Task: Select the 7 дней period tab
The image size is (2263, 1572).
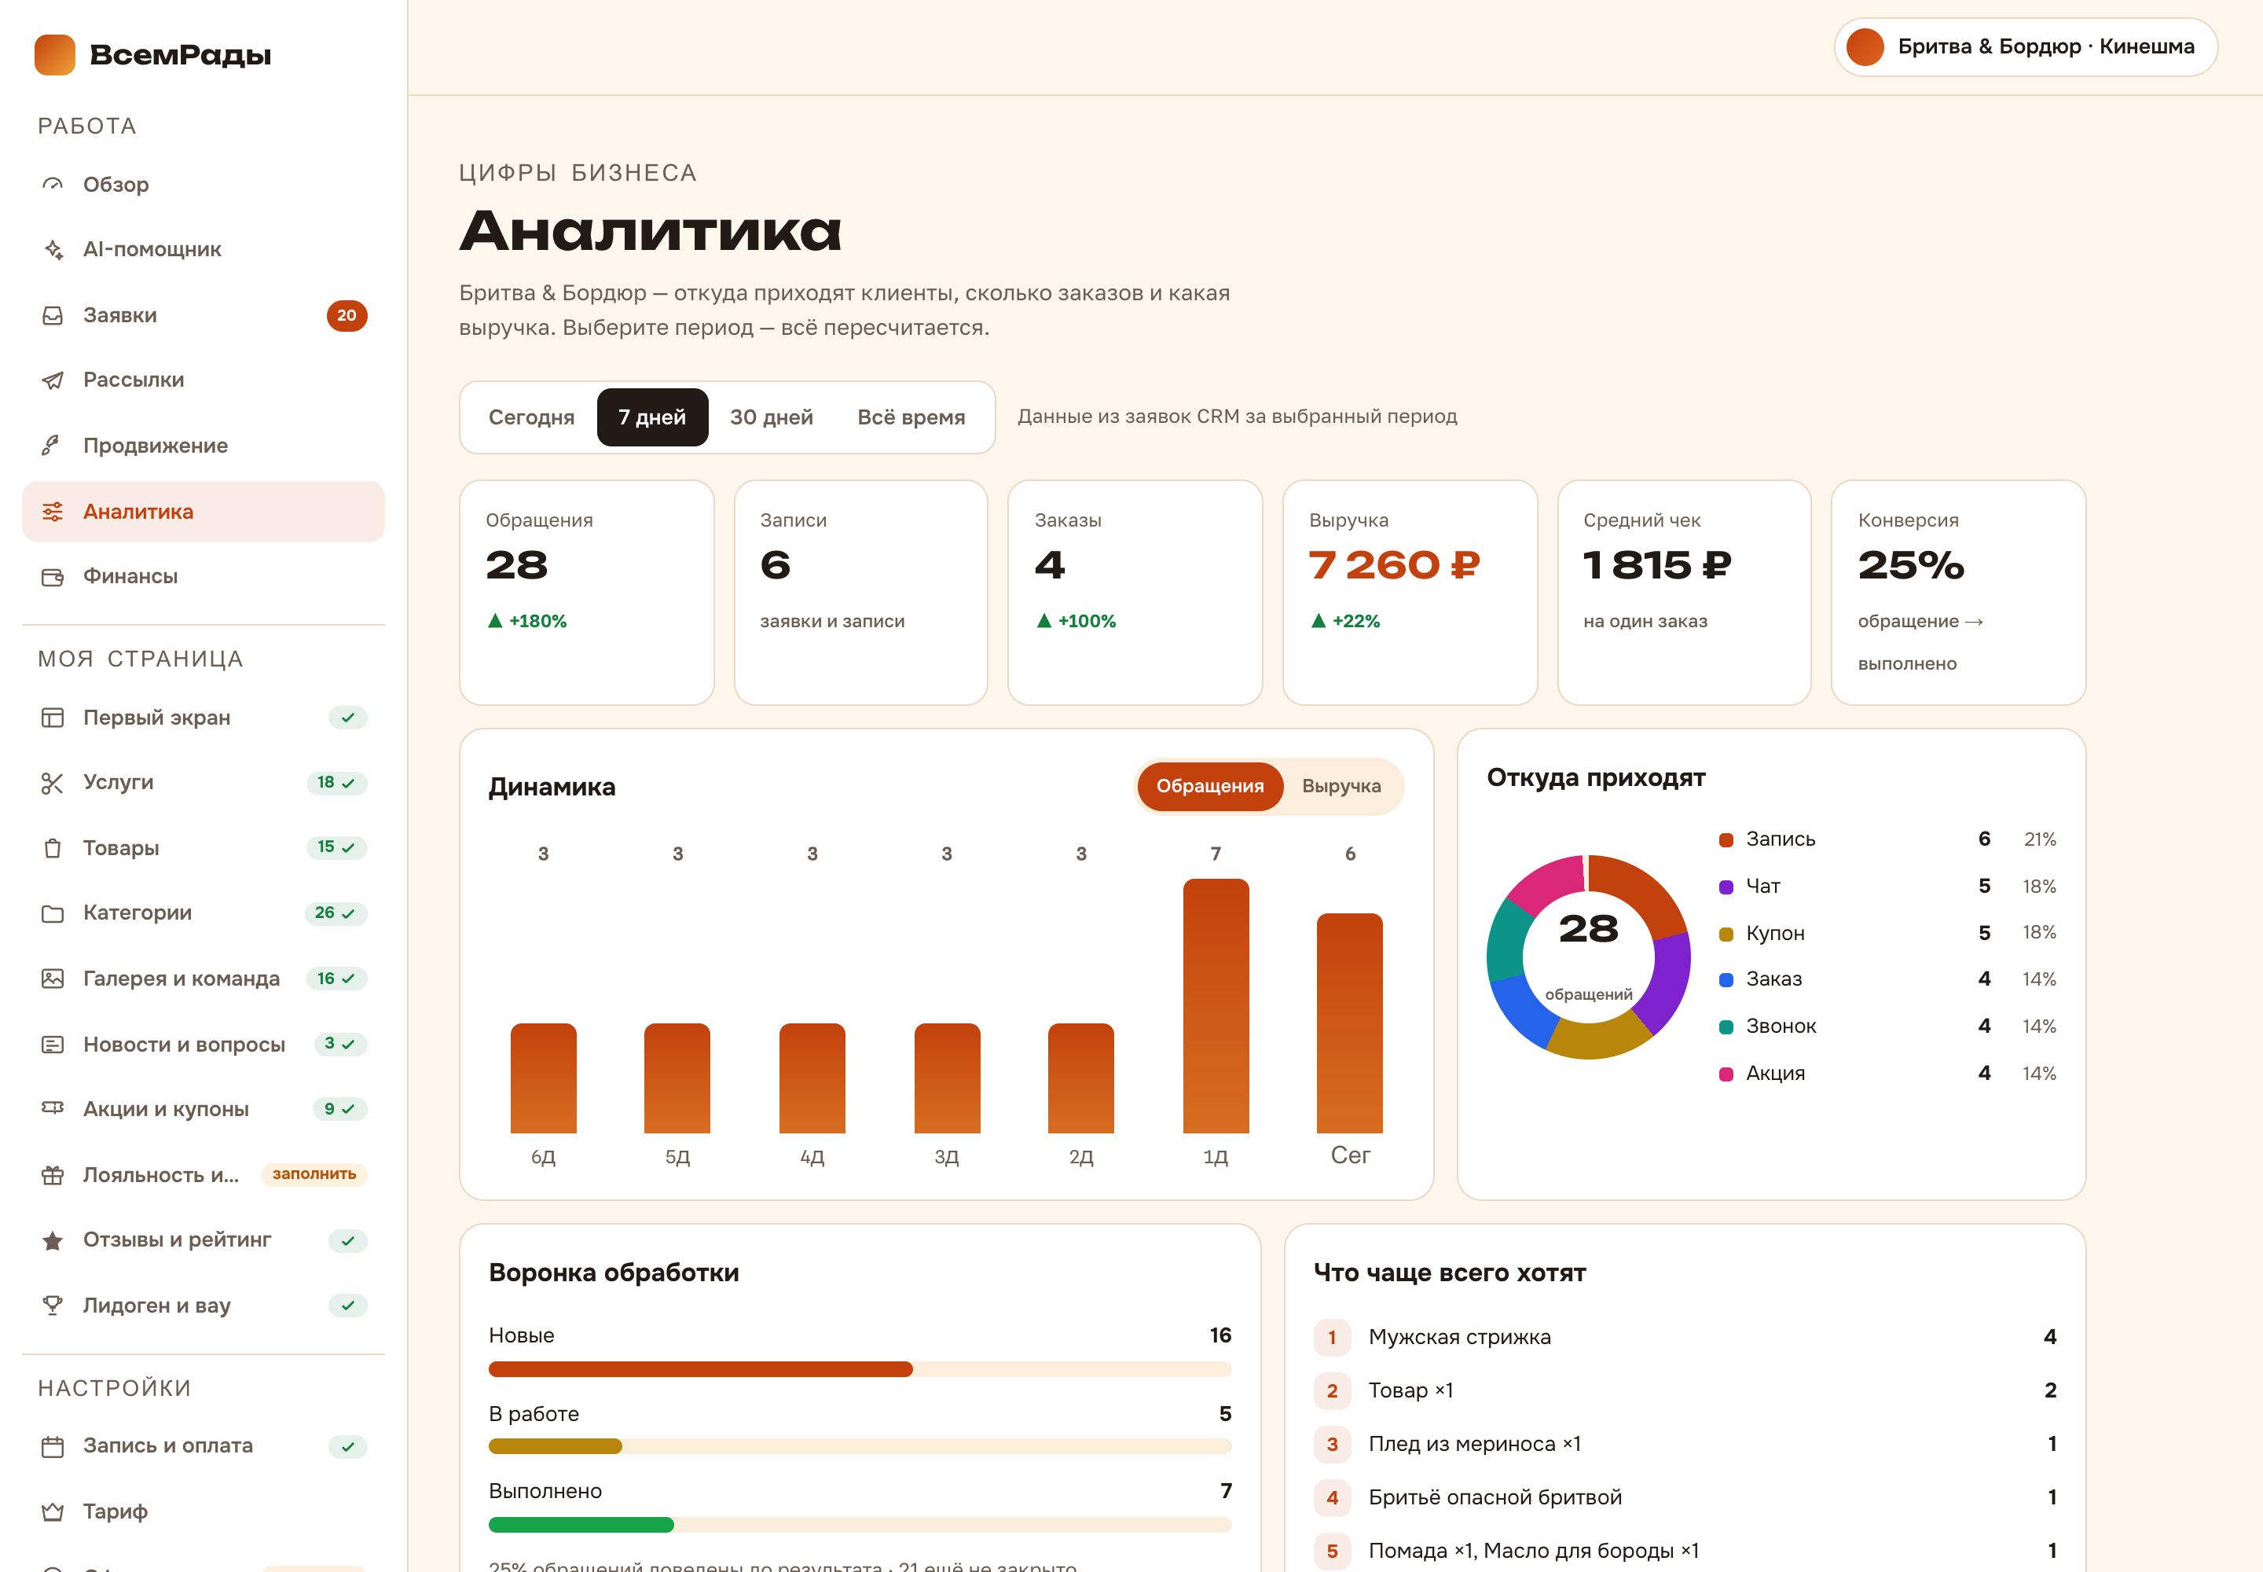Action: [x=652, y=417]
